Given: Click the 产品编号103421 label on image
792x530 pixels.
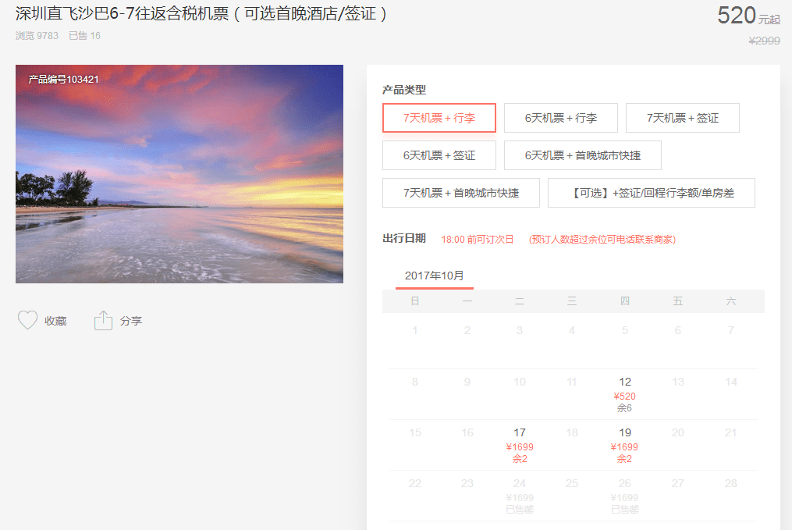Looking at the screenshot, I should (64, 80).
